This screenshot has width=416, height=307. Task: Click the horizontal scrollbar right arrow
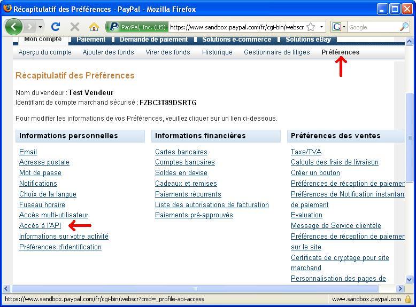click(400, 288)
